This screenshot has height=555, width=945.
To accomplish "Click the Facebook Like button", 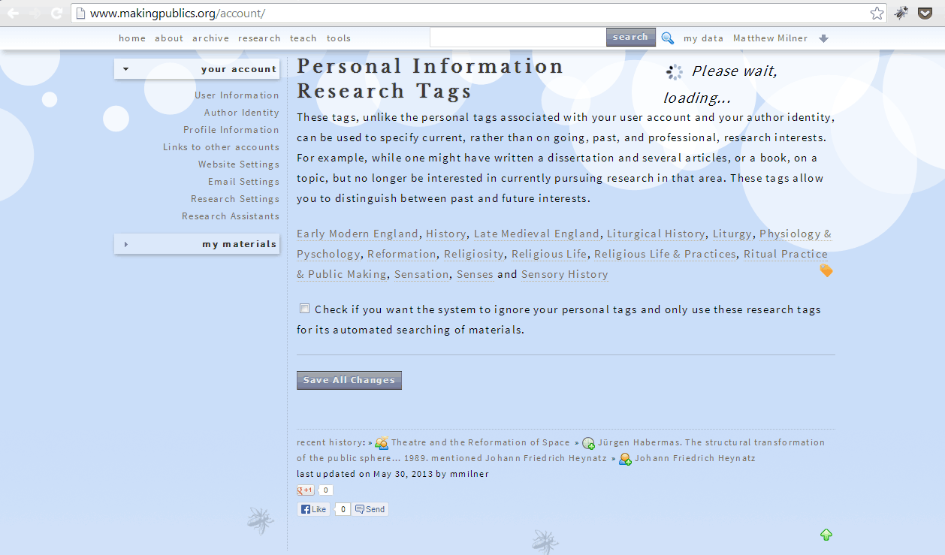I will [x=313, y=509].
